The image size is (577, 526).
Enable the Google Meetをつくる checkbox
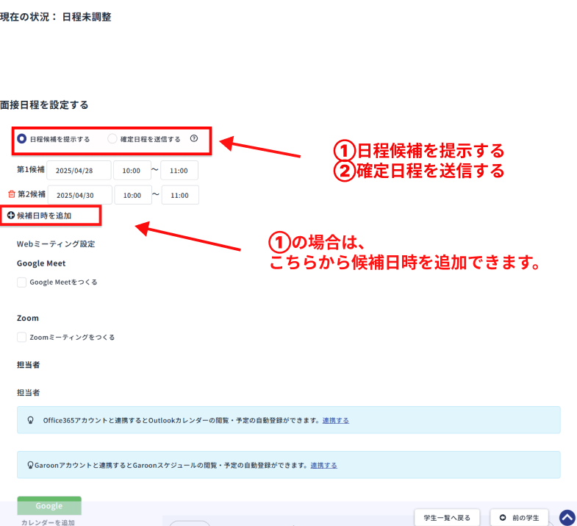[x=22, y=282]
